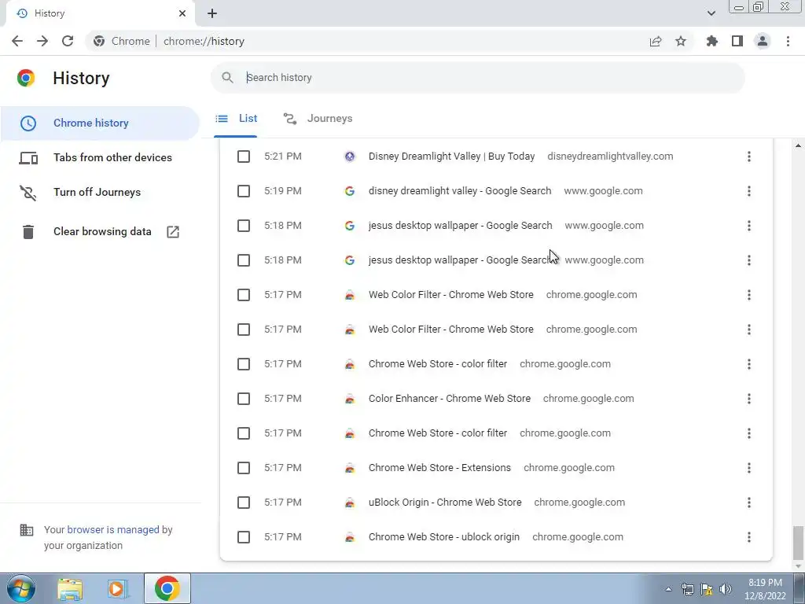Click the network icon in system tray
This screenshot has width=805, height=604.
point(687,589)
